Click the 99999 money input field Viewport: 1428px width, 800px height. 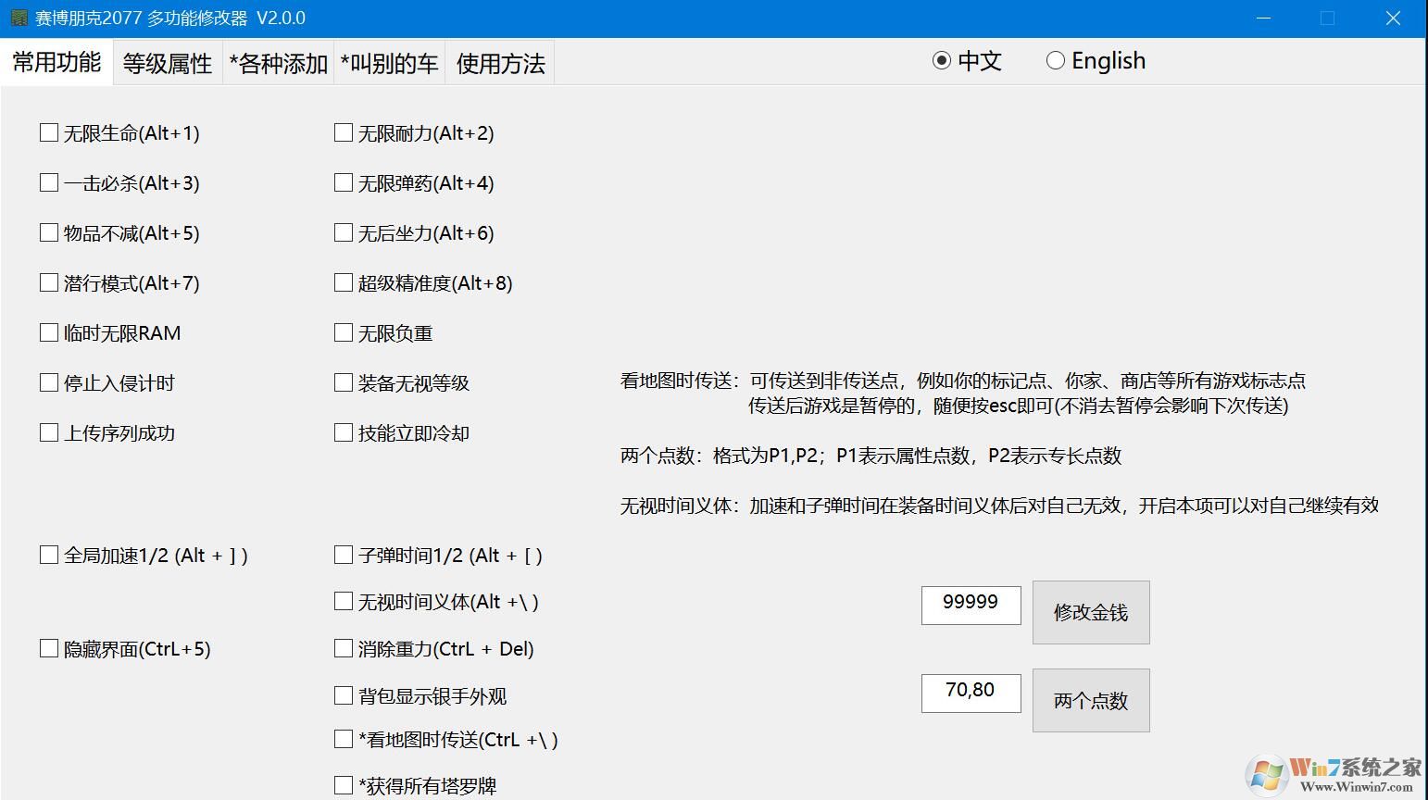coord(971,605)
